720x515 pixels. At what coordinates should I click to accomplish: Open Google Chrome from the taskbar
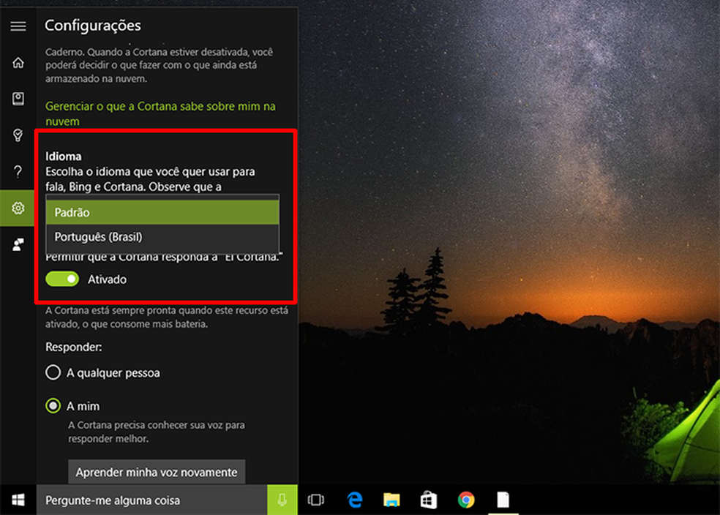tap(466, 500)
